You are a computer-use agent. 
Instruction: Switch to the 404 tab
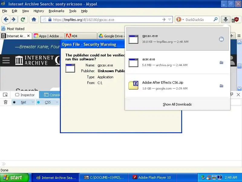(x=81, y=36)
